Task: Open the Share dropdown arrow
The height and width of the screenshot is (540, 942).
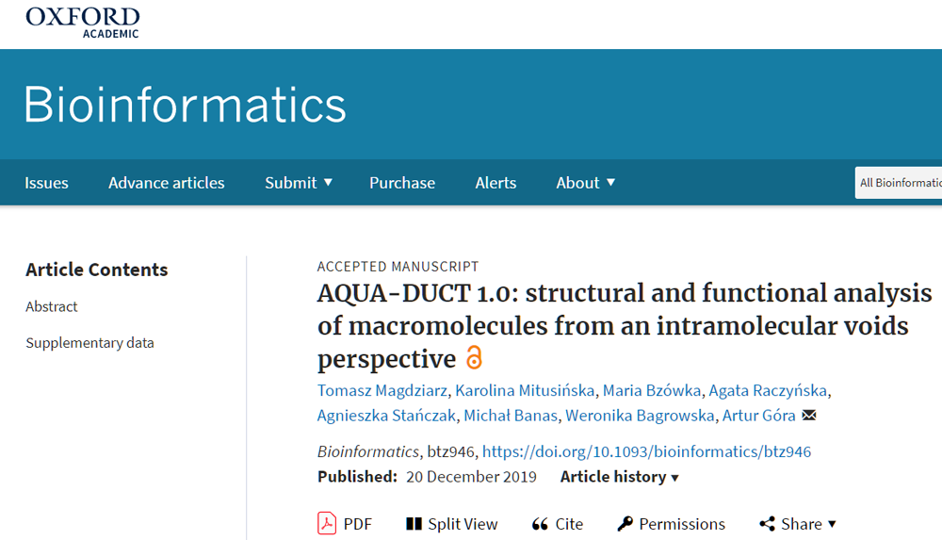Action: (832, 524)
